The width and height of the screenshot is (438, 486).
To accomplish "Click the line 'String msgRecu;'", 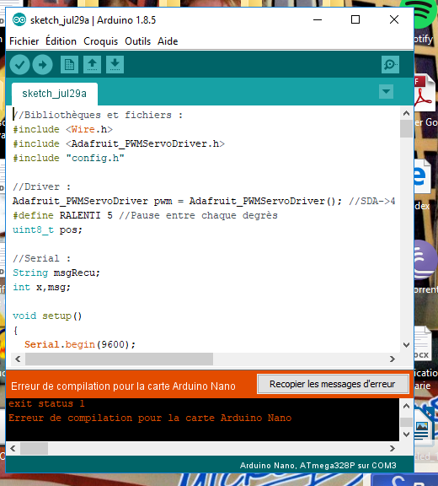I will 56,273.
